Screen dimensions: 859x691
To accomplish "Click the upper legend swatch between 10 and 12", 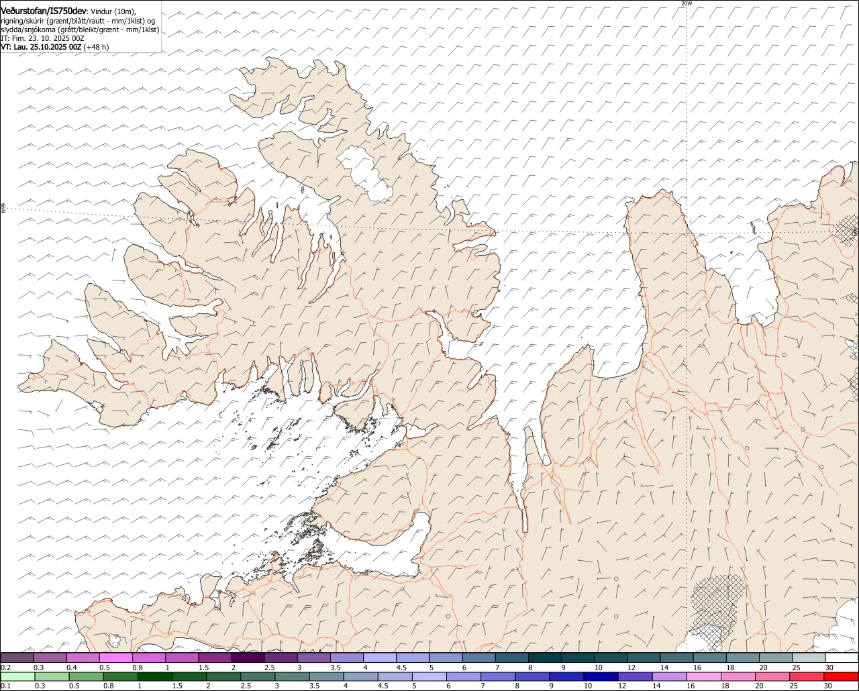I will coord(611,657).
